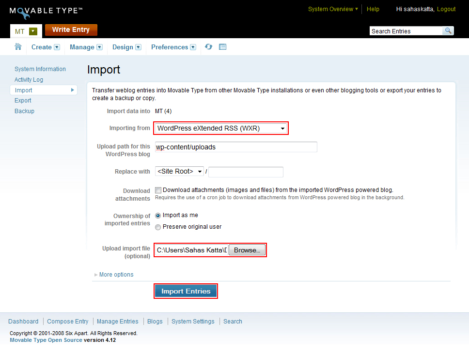Click the WordPress upload path field
469x352 pixels.
pyautogui.click(x=236, y=147)
